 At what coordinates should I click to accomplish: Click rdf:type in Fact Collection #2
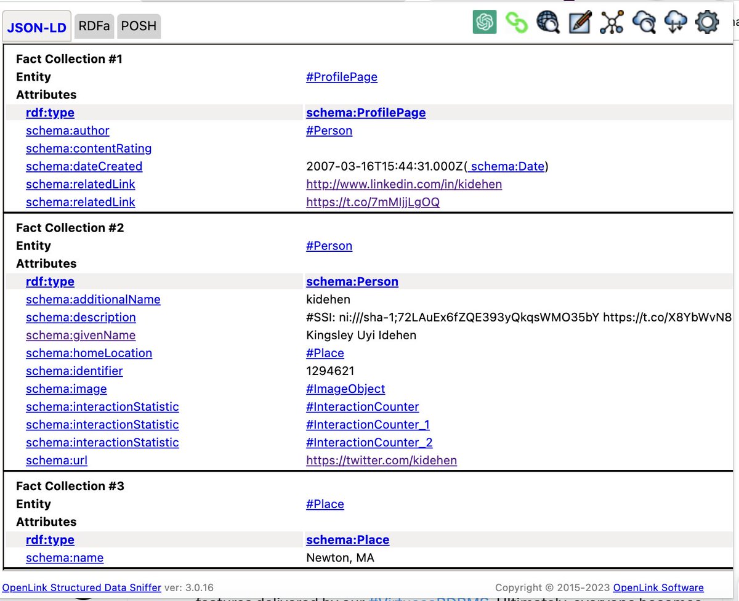[50, 281]
